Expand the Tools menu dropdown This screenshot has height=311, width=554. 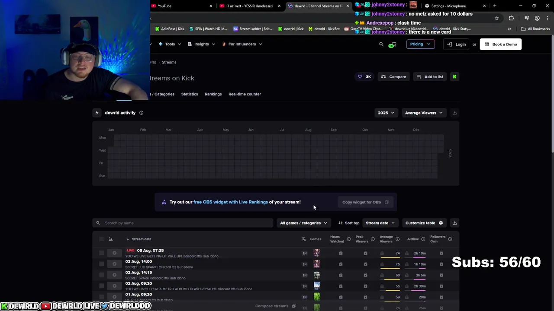170,44
